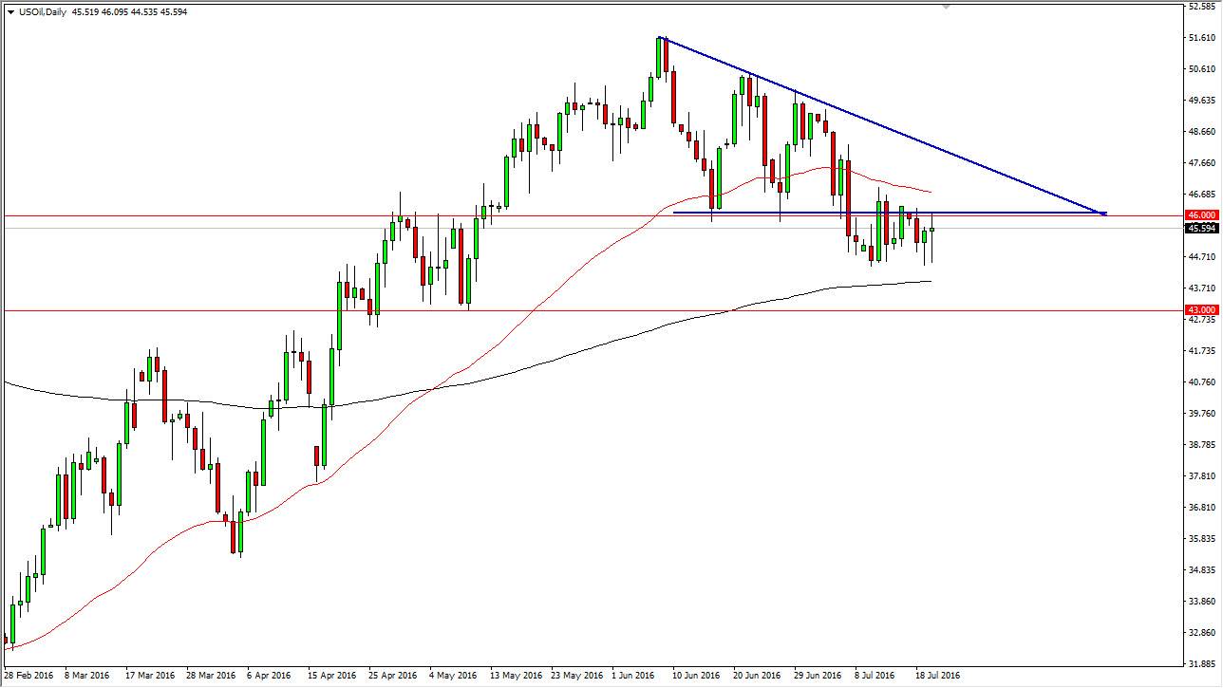
Task: Select the 43.000 red price level label
Action: pyautogui.click(x=1202, y=310)
